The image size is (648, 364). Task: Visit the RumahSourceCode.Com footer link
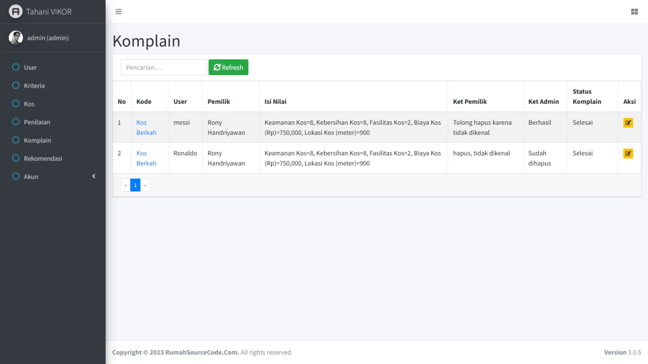tap(203, 353)
